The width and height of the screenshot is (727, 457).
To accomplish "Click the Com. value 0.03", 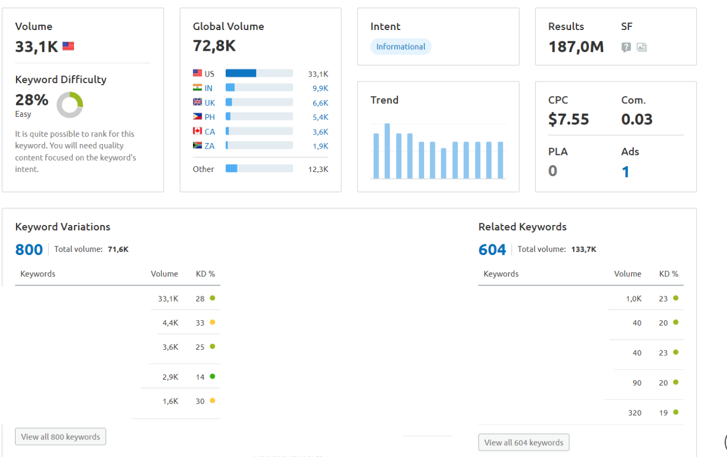I will pos(637,119).
